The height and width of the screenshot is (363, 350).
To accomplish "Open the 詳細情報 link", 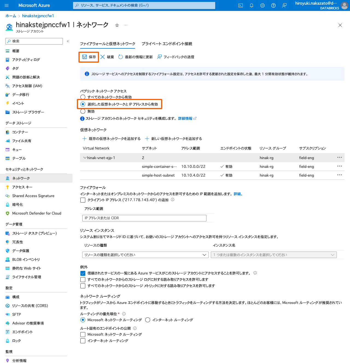I will click(x=187, y=118).
